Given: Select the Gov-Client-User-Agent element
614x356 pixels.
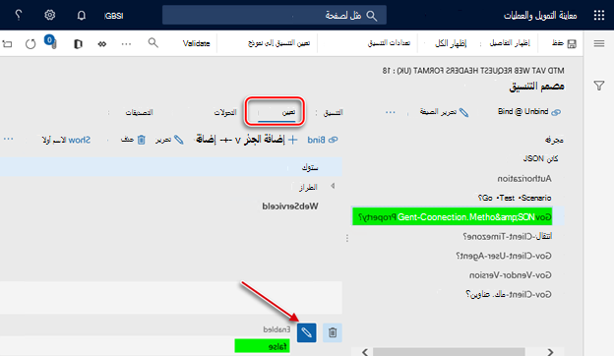Looking at the screenshot, I should click(x=504, y=256).
